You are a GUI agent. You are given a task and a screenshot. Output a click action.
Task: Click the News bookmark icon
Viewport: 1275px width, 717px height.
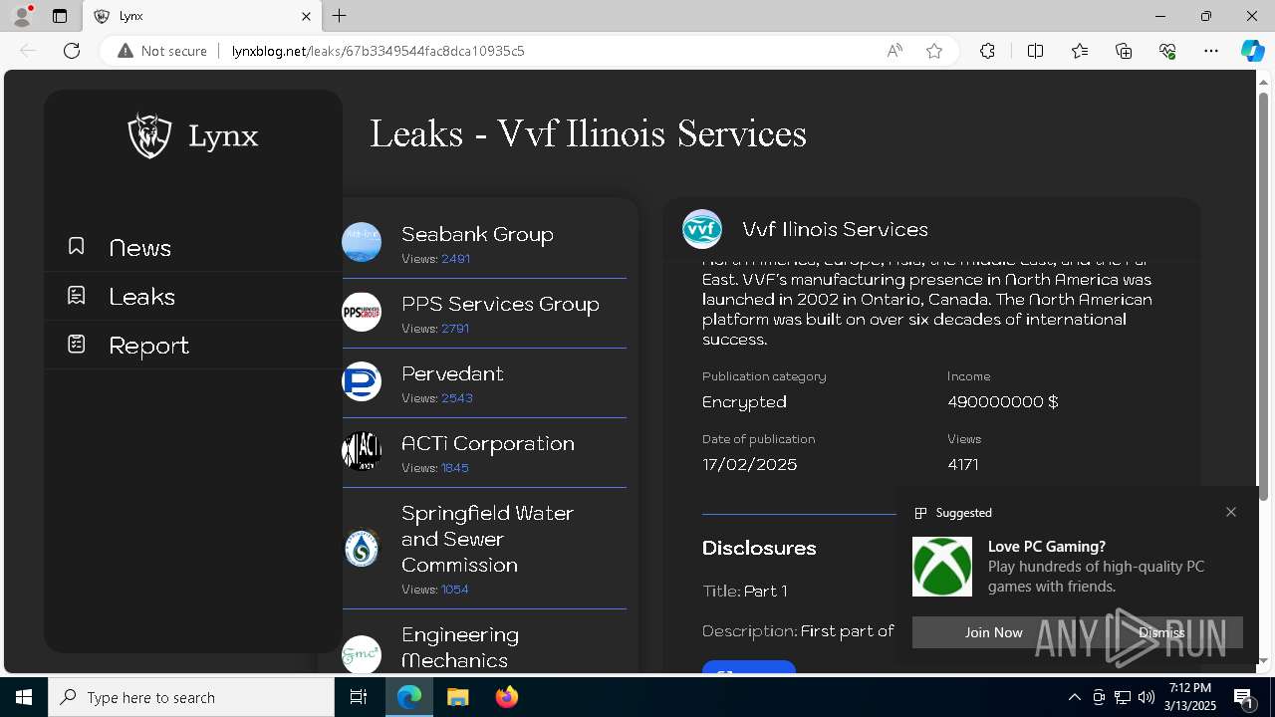pos(77,246)
